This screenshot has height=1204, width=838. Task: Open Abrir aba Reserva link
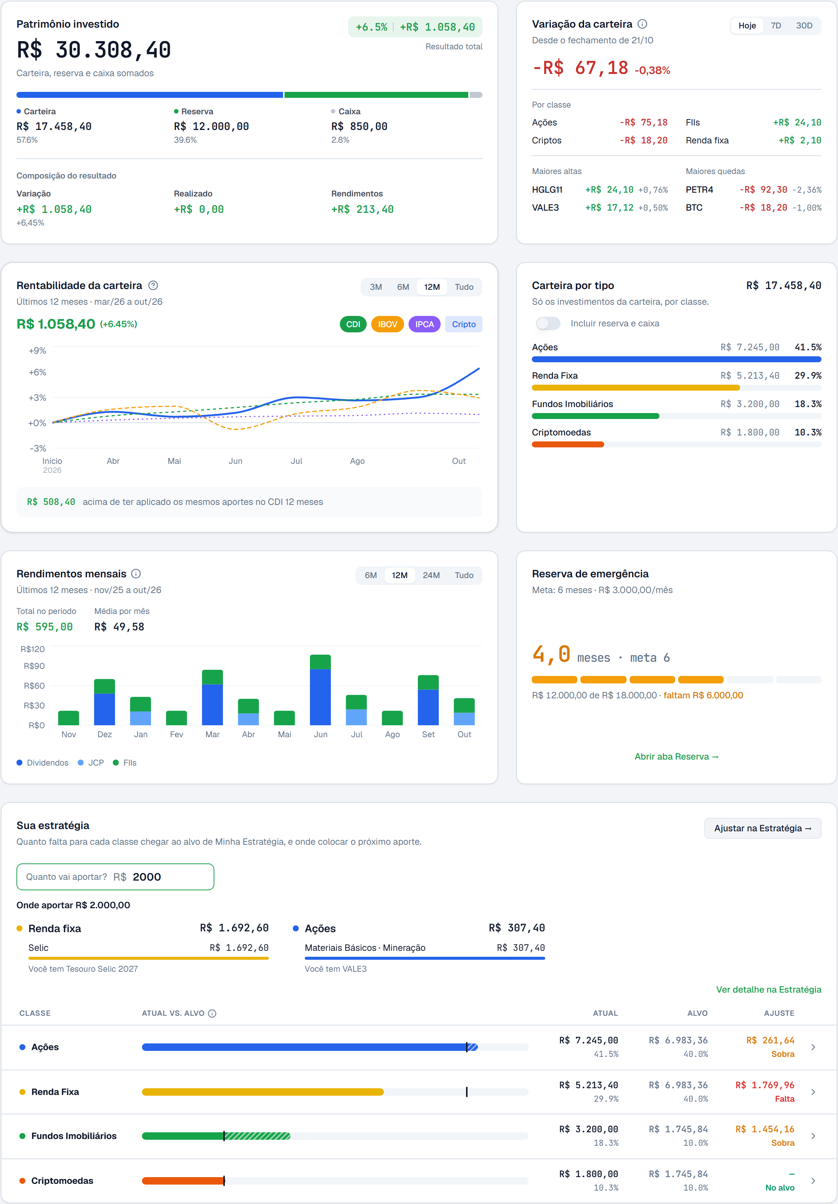point(676,757)
